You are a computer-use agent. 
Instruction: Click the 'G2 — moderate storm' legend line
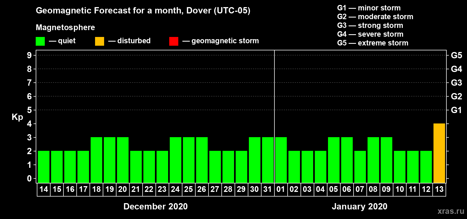375,17
